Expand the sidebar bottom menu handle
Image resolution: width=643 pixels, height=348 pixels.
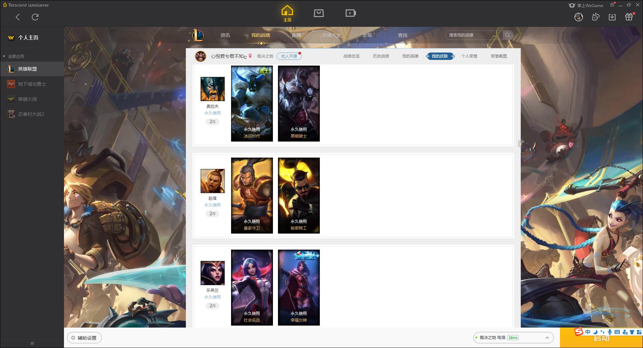tap(32, 343)
